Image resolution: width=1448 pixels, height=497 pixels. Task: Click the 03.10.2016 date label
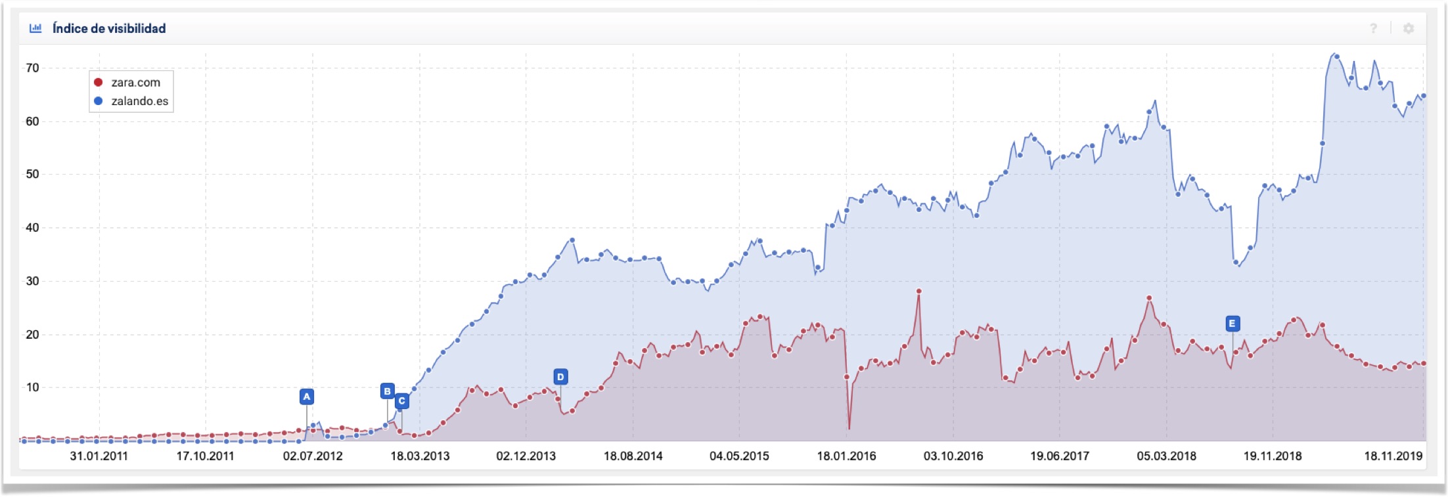tap(953, 456)
